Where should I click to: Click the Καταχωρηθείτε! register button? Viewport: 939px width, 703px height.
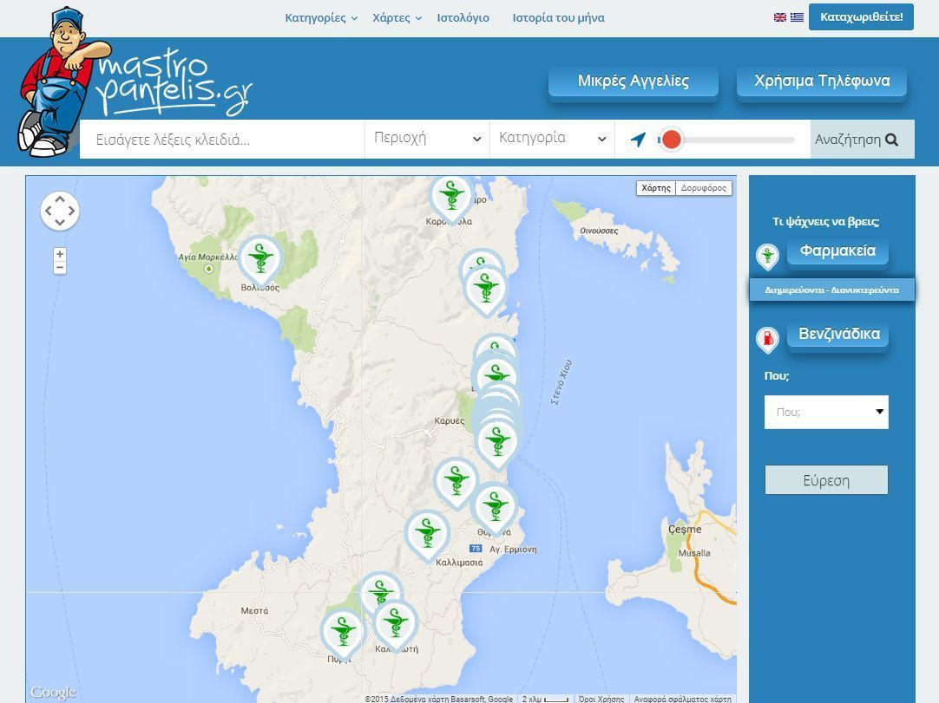click(861, 17)
